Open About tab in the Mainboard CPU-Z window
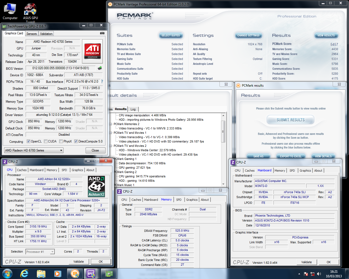This screenshot has width=349, height=279. (x=318, y=171)
